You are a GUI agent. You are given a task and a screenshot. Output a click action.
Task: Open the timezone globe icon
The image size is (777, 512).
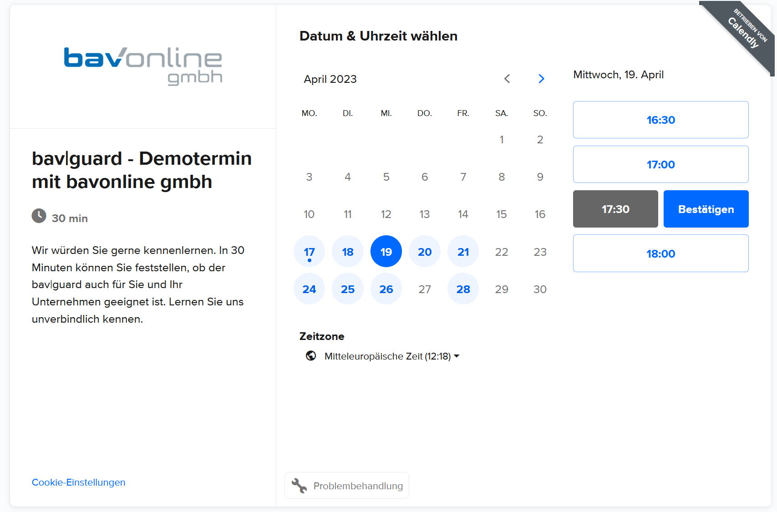[x=311, y=356]
